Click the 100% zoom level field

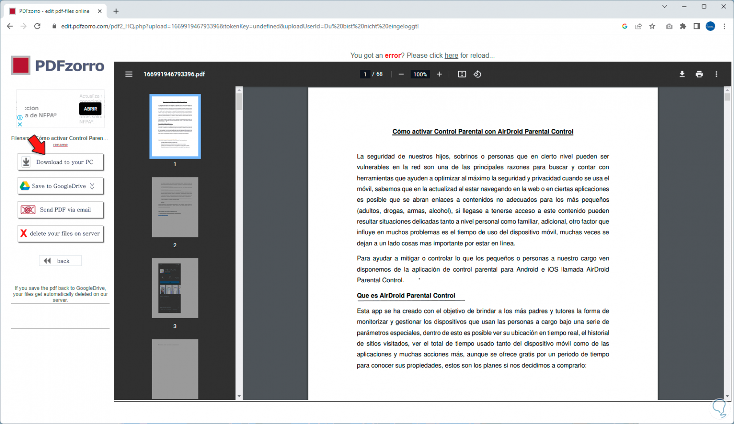coord(420,74)
